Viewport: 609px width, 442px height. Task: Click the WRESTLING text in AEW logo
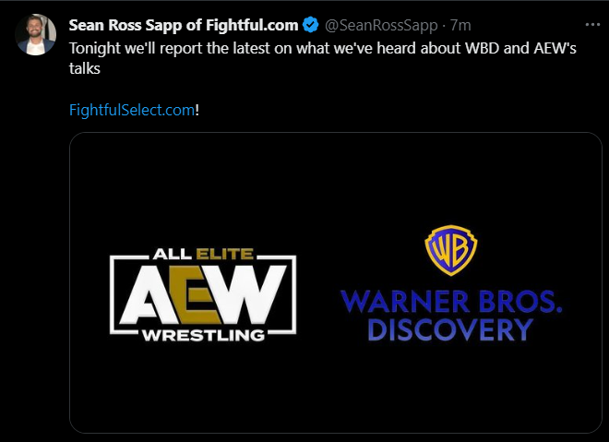(x=204, y=335)
